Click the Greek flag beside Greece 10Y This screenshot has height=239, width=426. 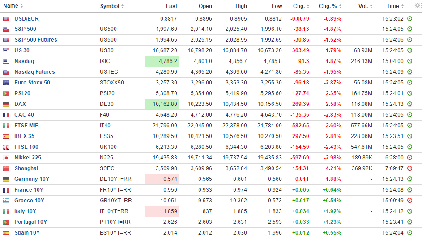(6, 201)
